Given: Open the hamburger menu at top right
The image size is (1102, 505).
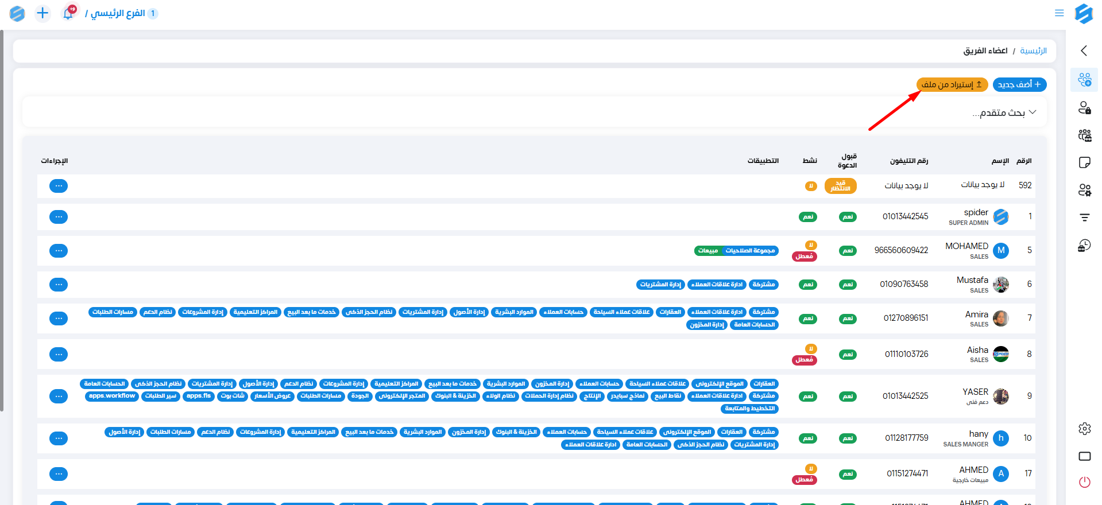Looking at the screenshot, I should pos(1059,13).
